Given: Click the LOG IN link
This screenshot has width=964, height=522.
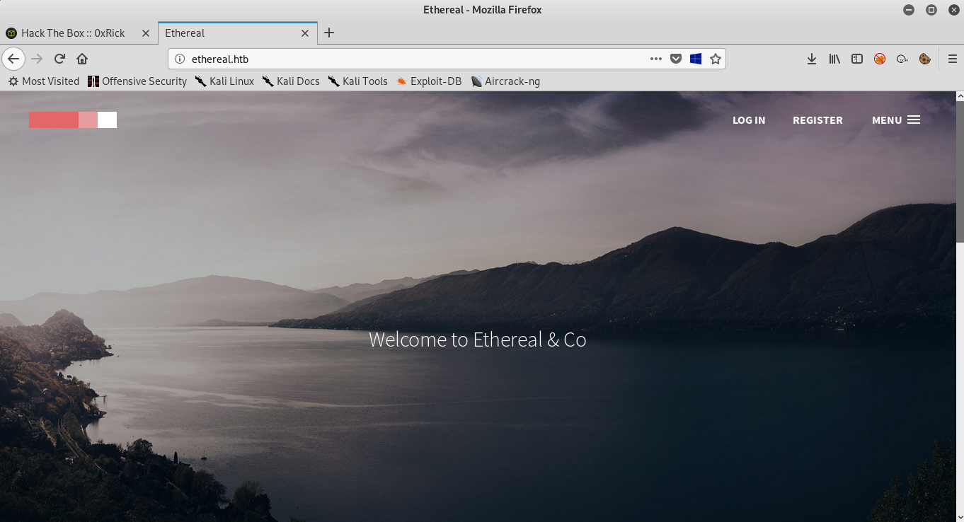Looking at the screenshot, I should point(749,120).
